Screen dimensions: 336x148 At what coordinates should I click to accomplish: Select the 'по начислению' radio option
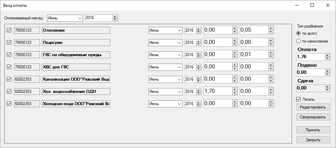coord(298,42)
